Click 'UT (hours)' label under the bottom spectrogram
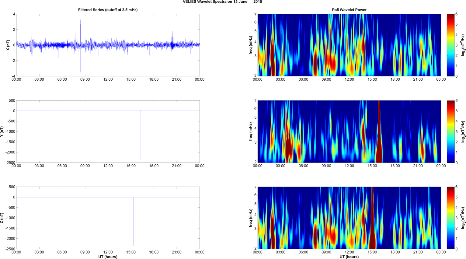 [349, 257]
